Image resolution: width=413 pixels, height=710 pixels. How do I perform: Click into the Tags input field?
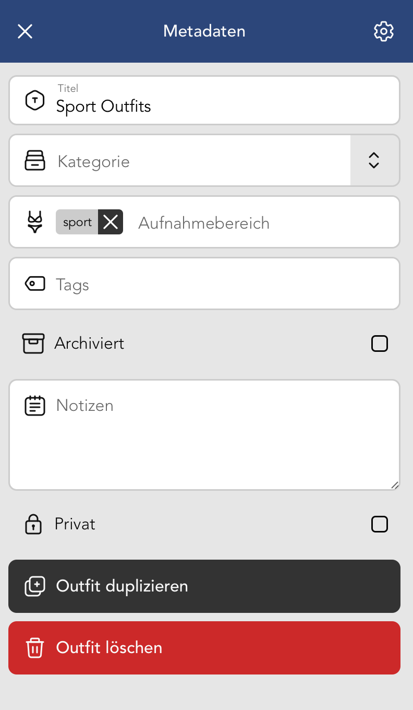pyautogui.click(x=224, y=285)
